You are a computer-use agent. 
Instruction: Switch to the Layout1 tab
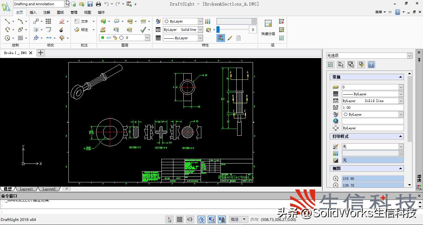click(x=27, y=189)
